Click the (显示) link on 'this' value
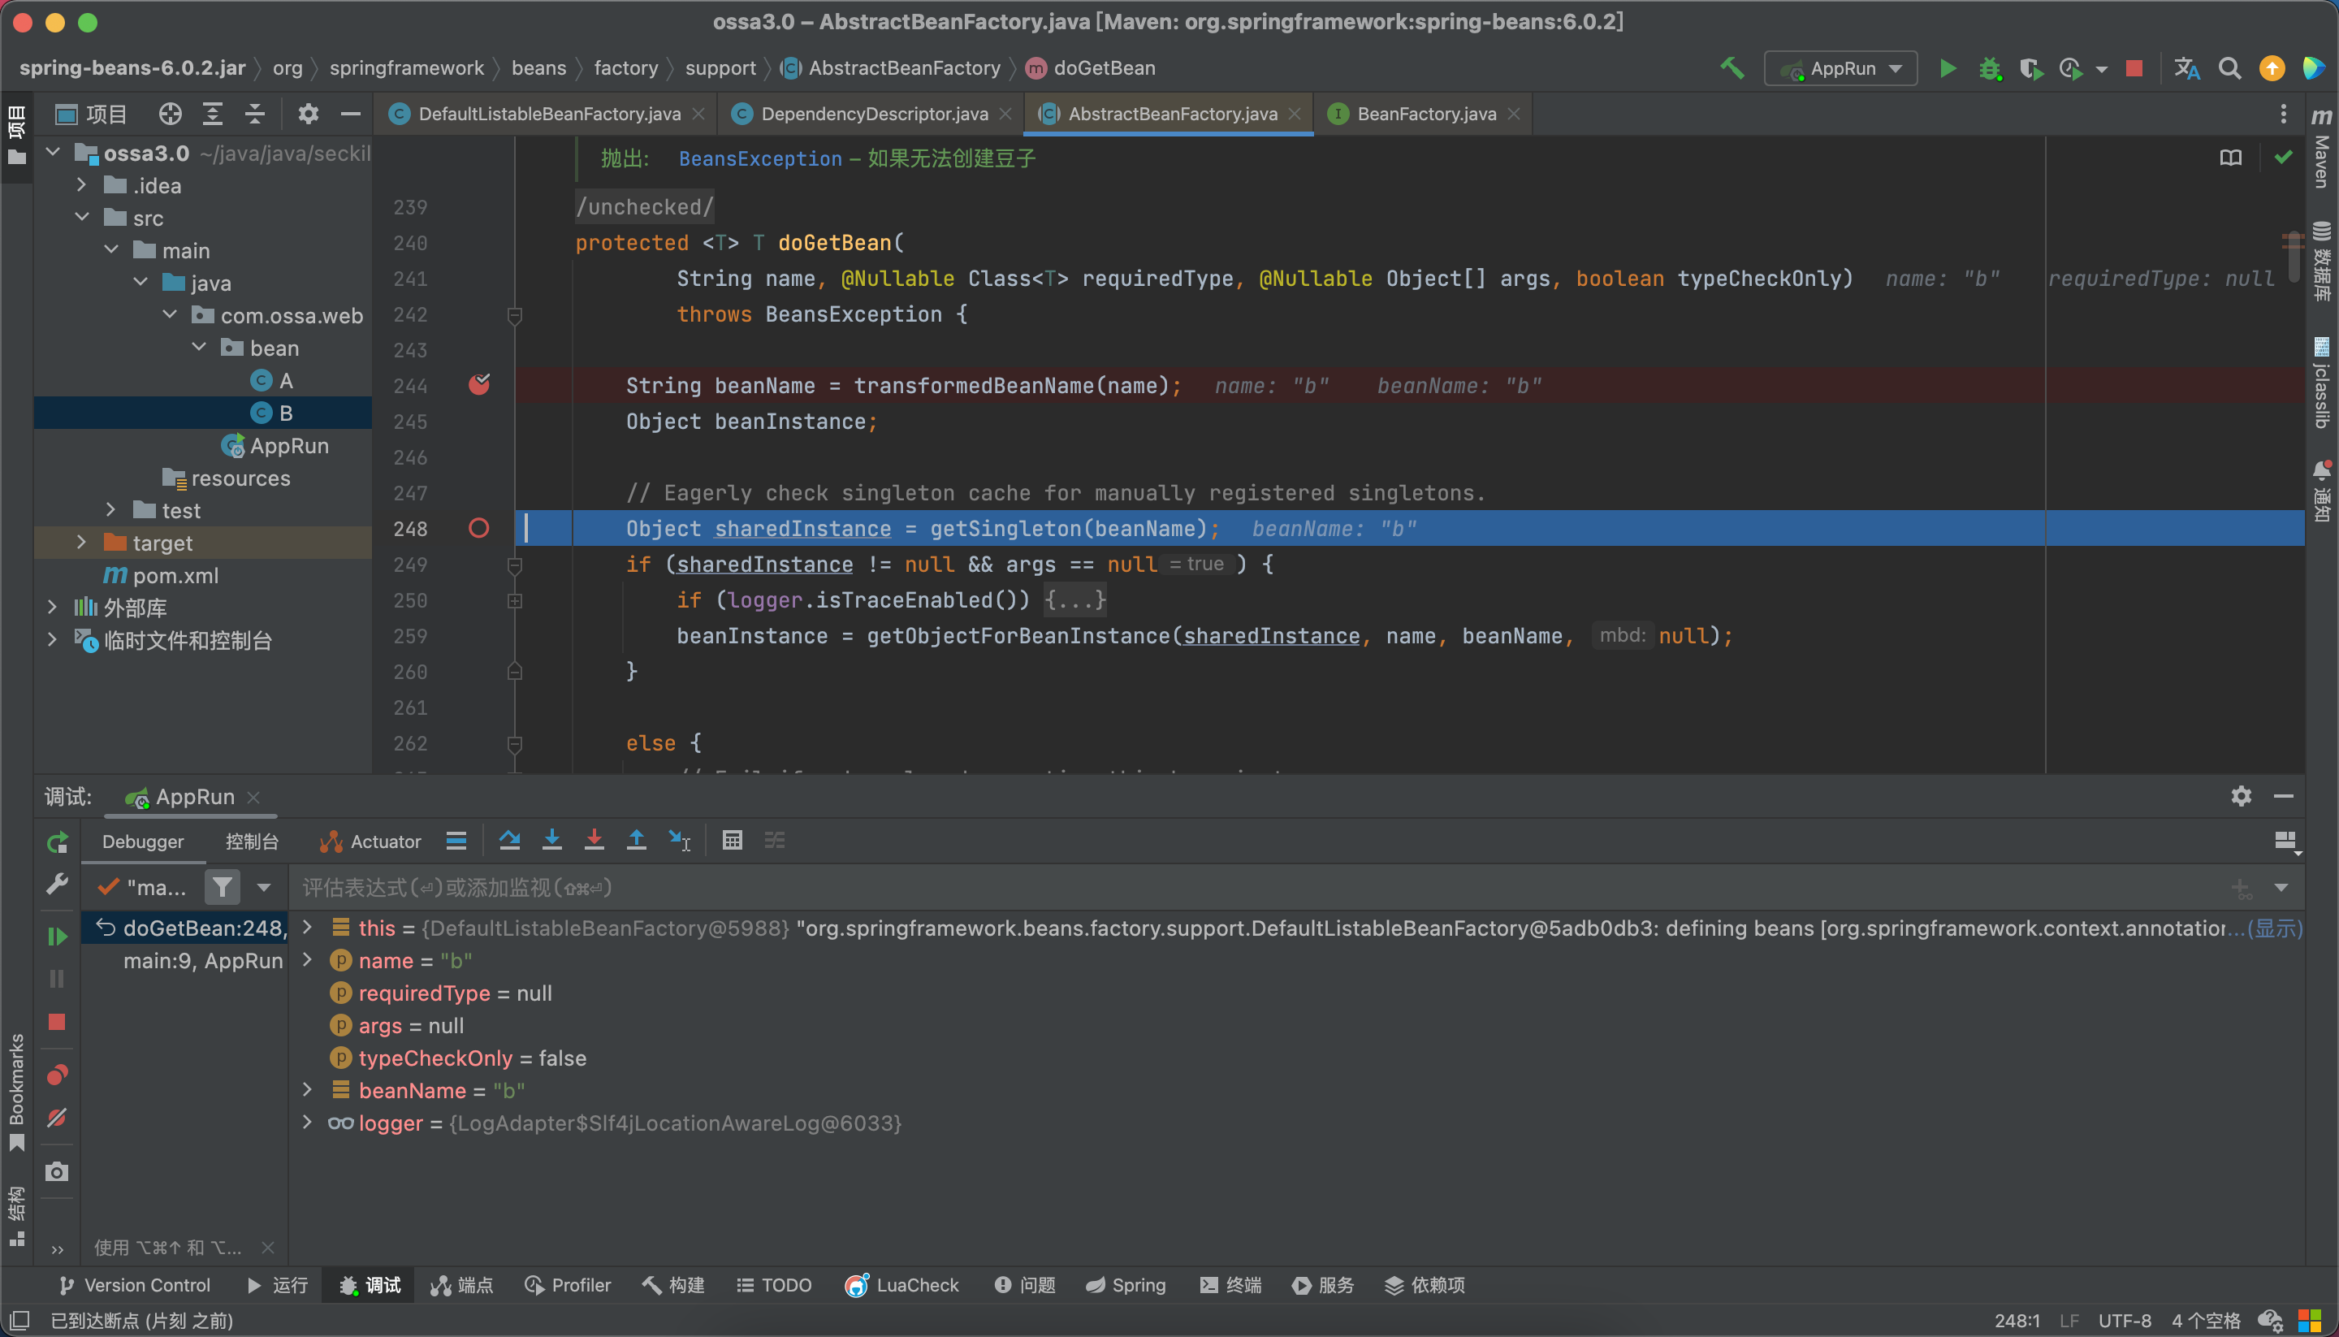2339x1337 pixels. point(2274,928)
